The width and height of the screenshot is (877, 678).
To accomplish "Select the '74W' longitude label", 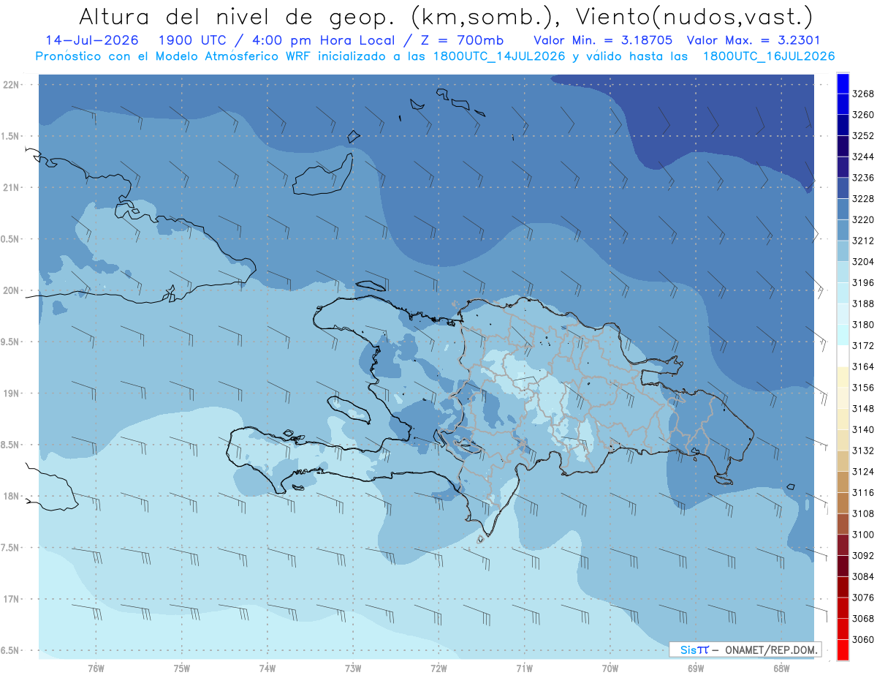I will pos(267,668).
